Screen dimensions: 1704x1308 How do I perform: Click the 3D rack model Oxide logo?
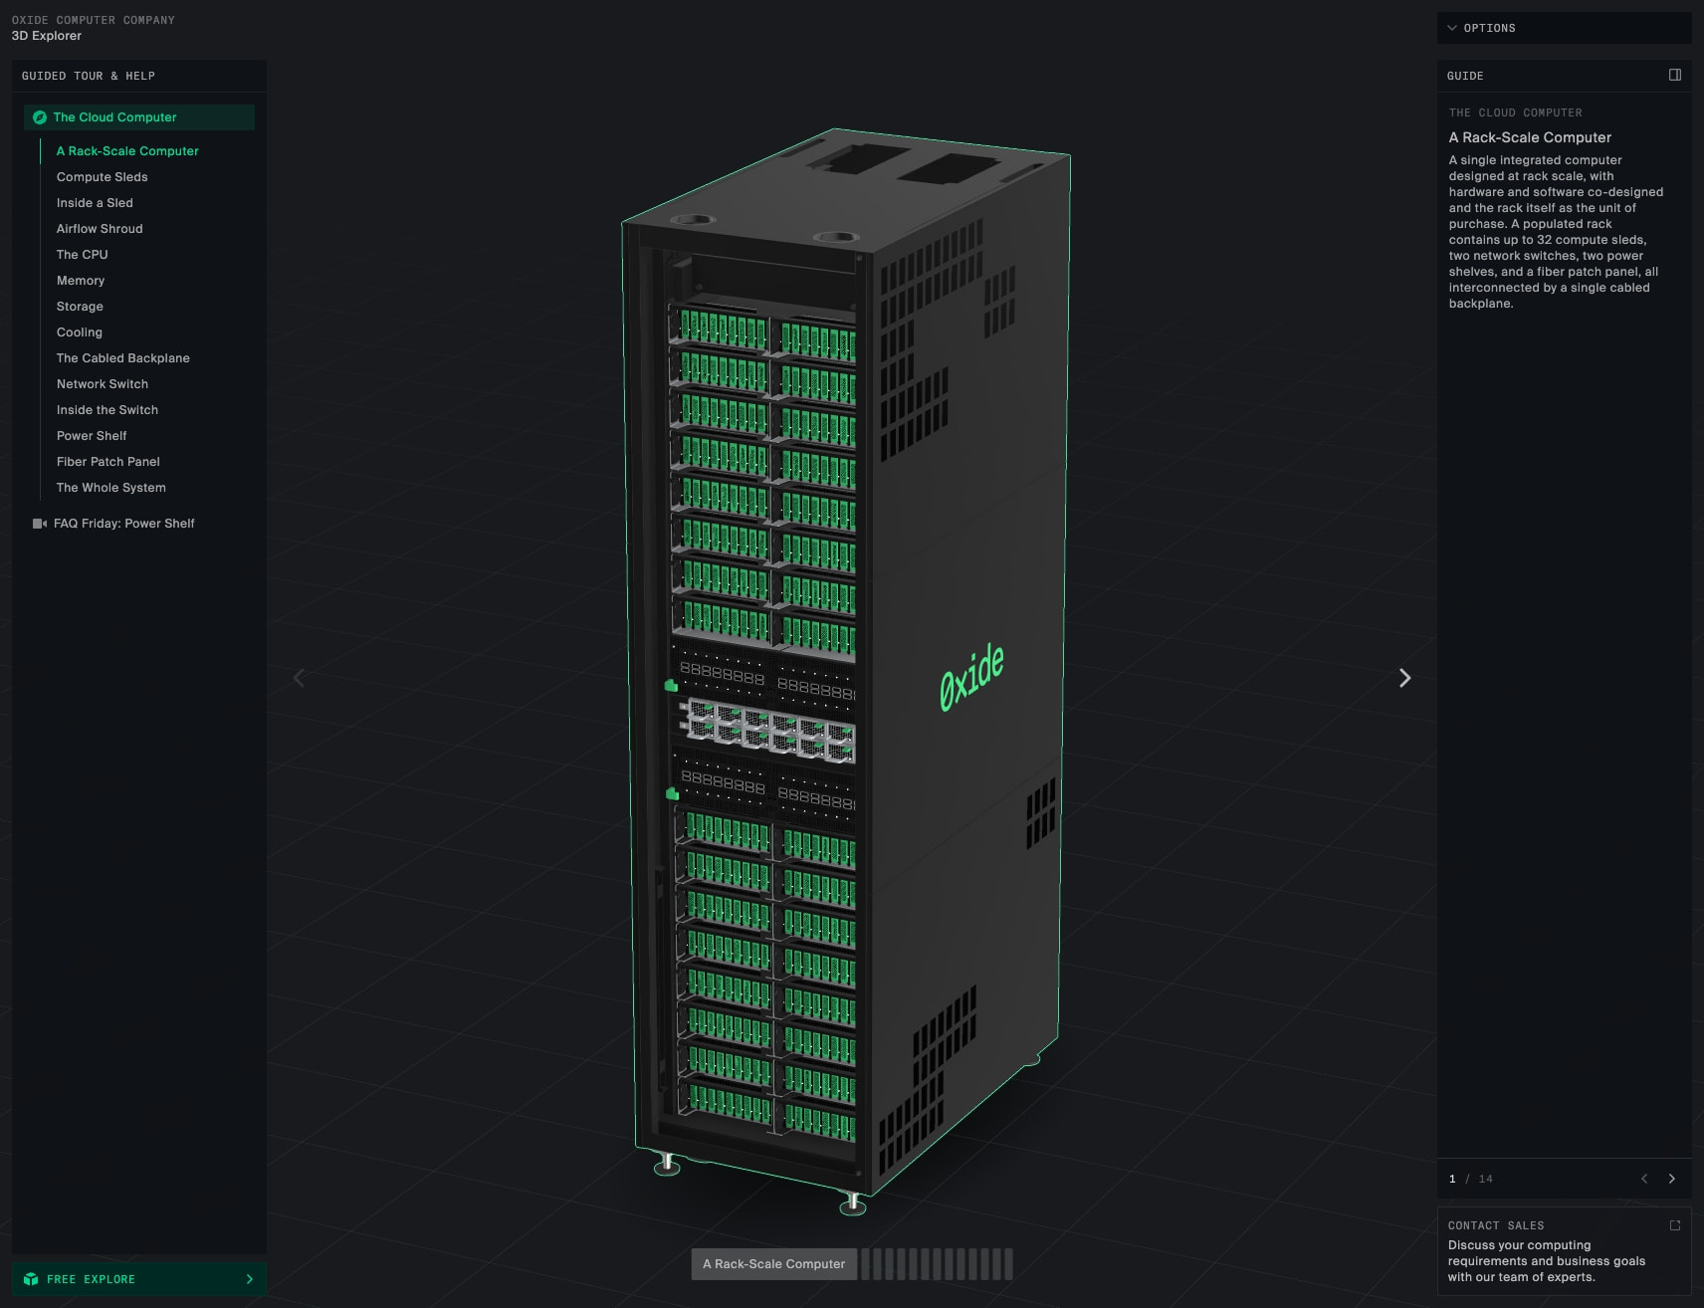coord(971,678)
